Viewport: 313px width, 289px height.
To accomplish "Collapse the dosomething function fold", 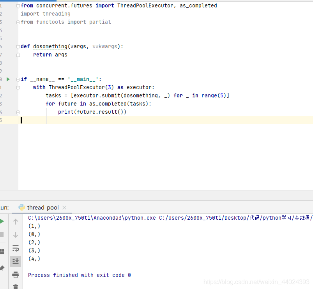I will pos(18,47).
